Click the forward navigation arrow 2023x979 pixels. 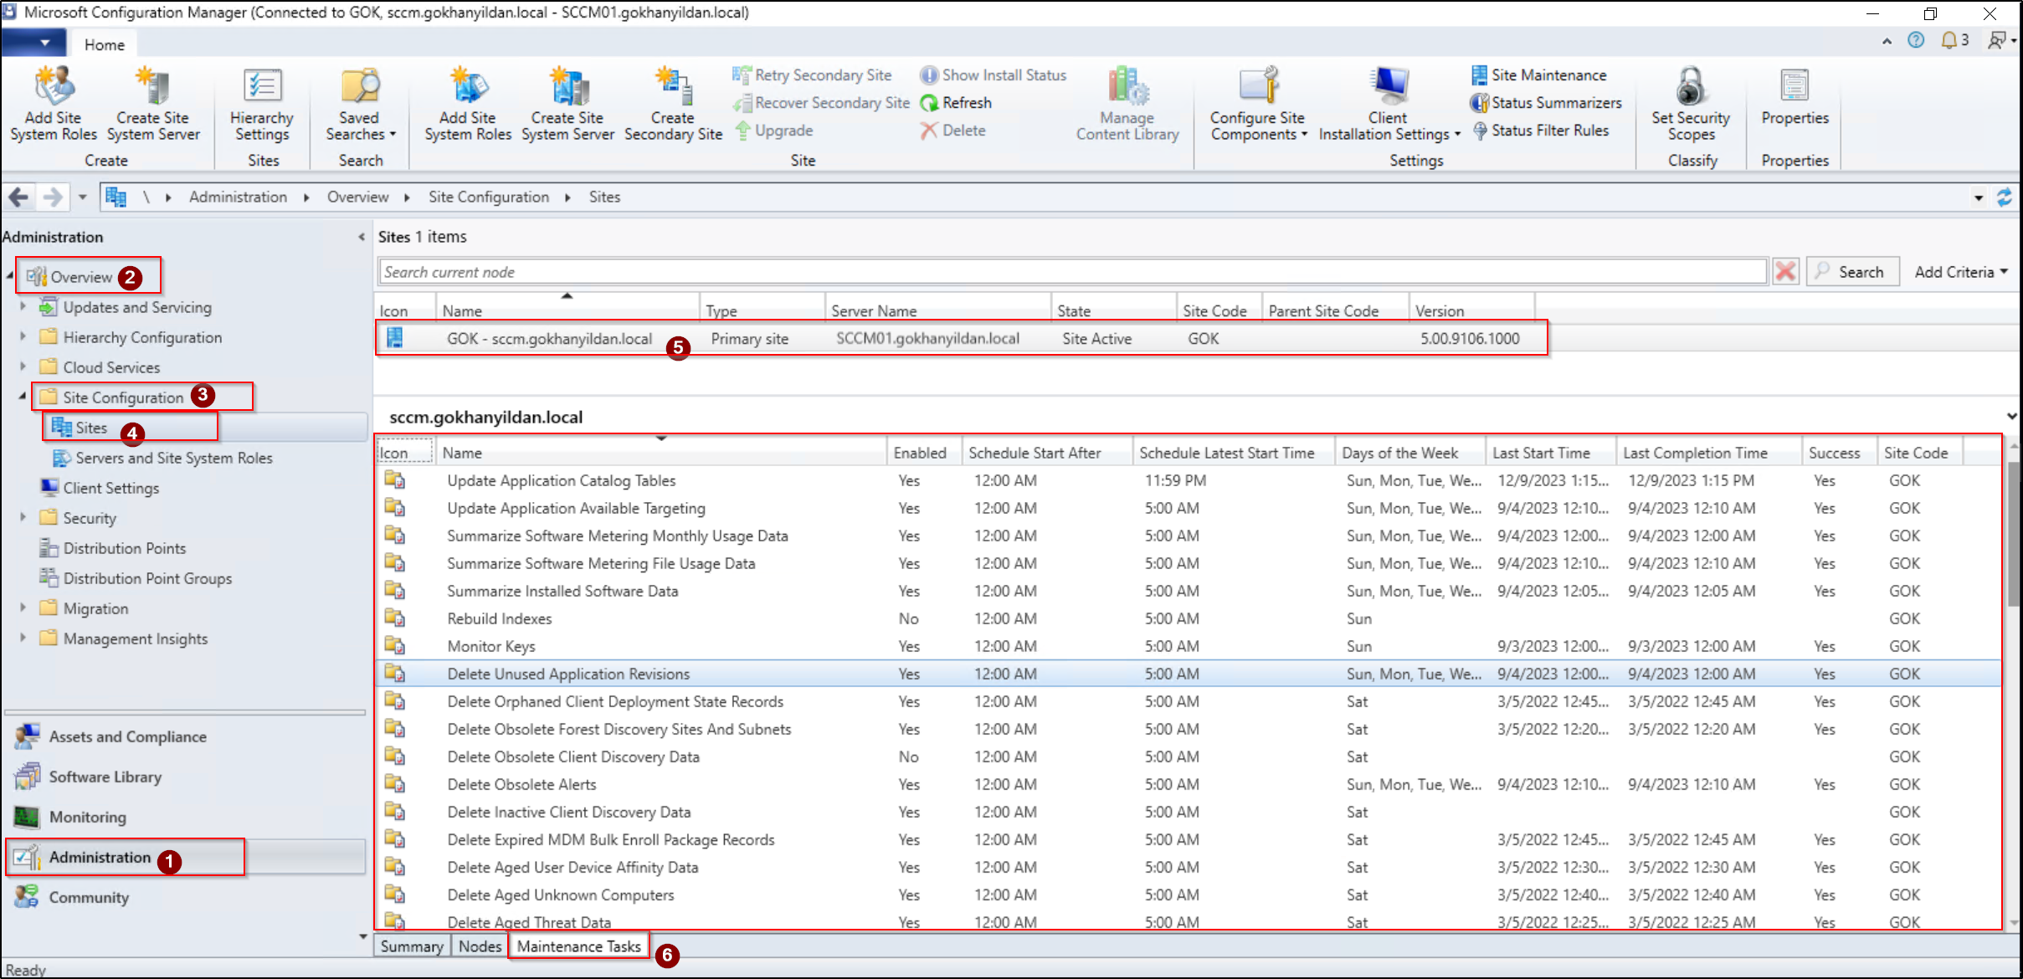point(52,197)
